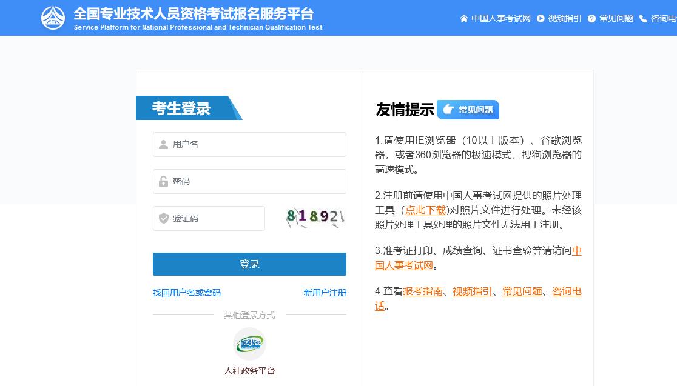677x386 pixels.
Task: Open 视频指引 in the top navigation
Action: click(x=564, y=19)
